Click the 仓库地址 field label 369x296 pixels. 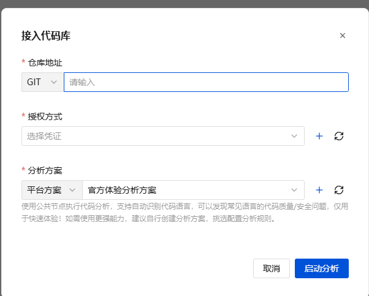tap(45, 63)
